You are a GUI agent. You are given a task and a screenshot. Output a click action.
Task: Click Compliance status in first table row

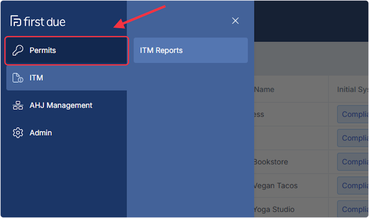coord(353,114)
